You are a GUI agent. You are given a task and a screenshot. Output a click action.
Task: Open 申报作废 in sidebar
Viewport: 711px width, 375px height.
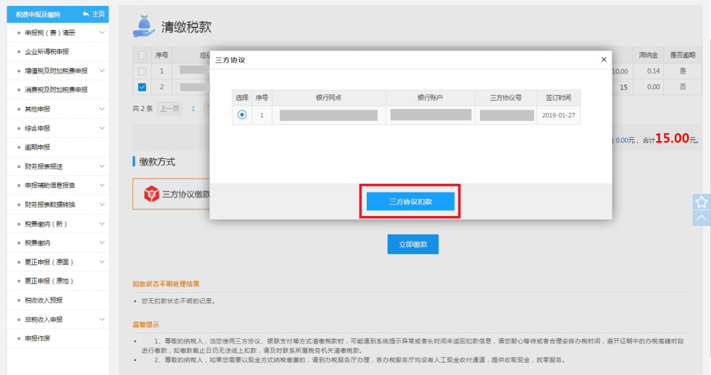(37, 338)
